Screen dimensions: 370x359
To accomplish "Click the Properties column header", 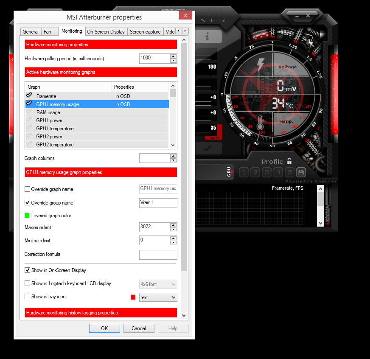I will 140,87.
